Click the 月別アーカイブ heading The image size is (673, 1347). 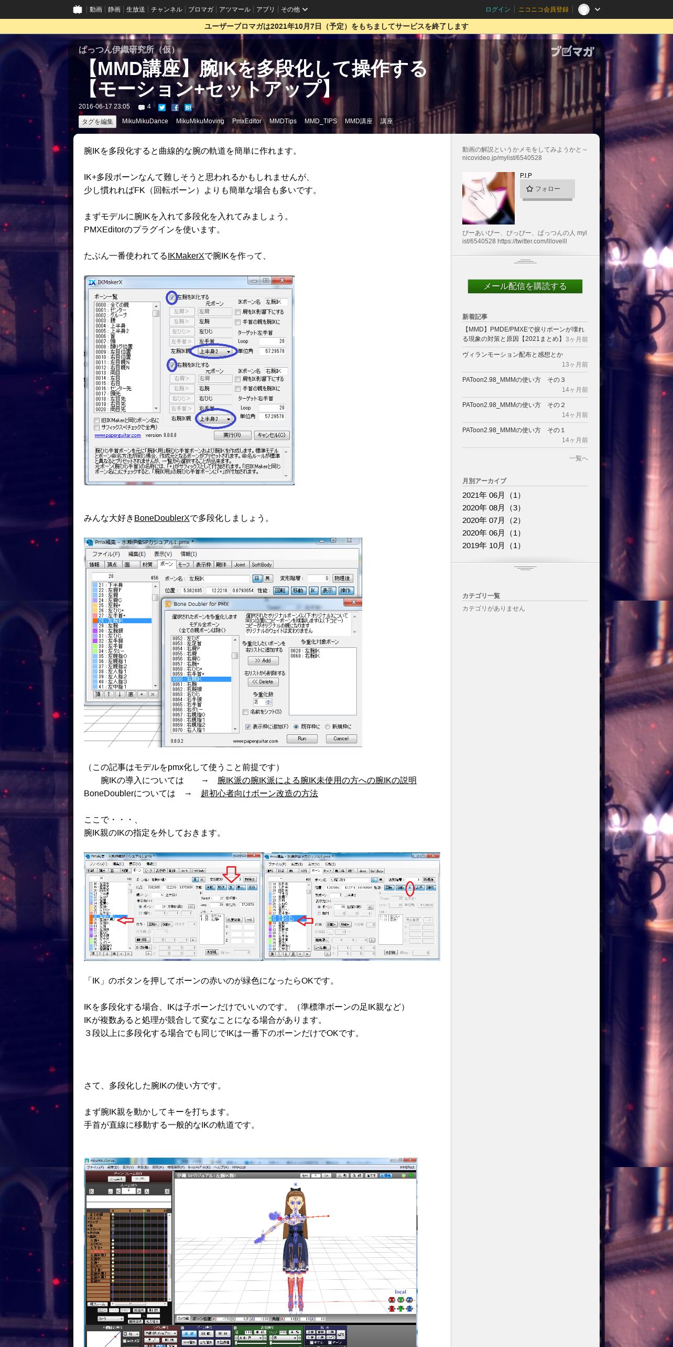[484, 480]
